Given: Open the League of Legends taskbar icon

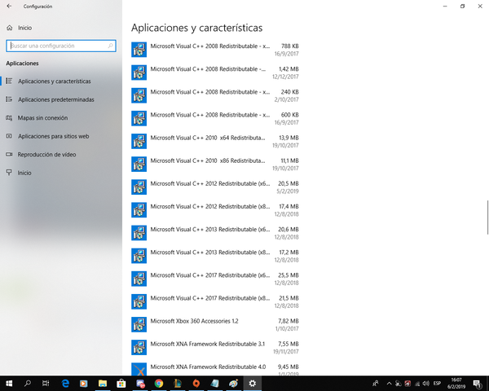Looking at the screenshot, I should click(x=178, y=383).
